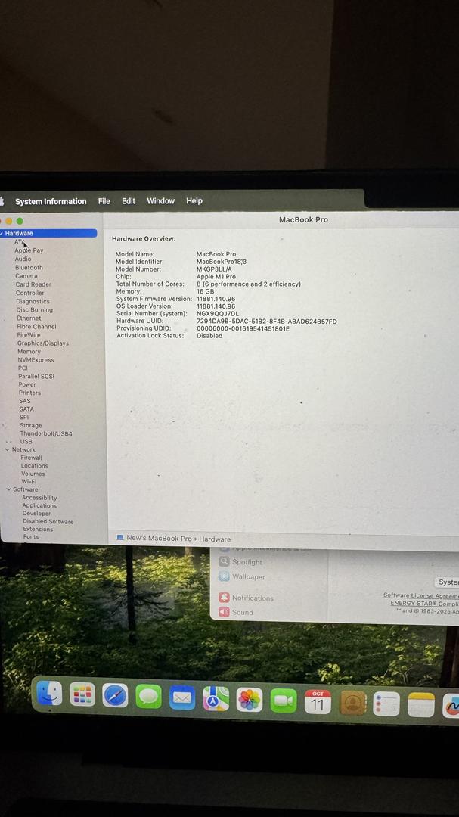Click the laptop icon in the path bar

120,538
